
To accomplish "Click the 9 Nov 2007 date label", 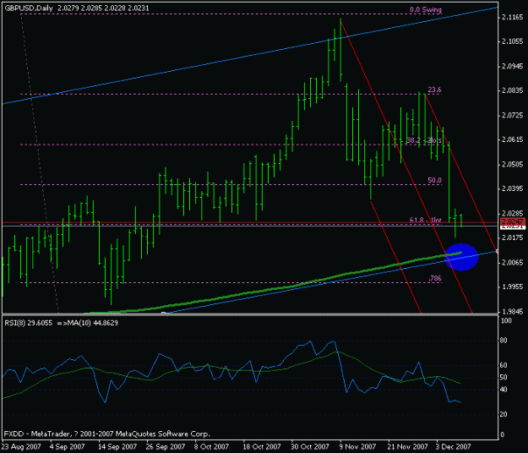I will (x=357, y=447).
